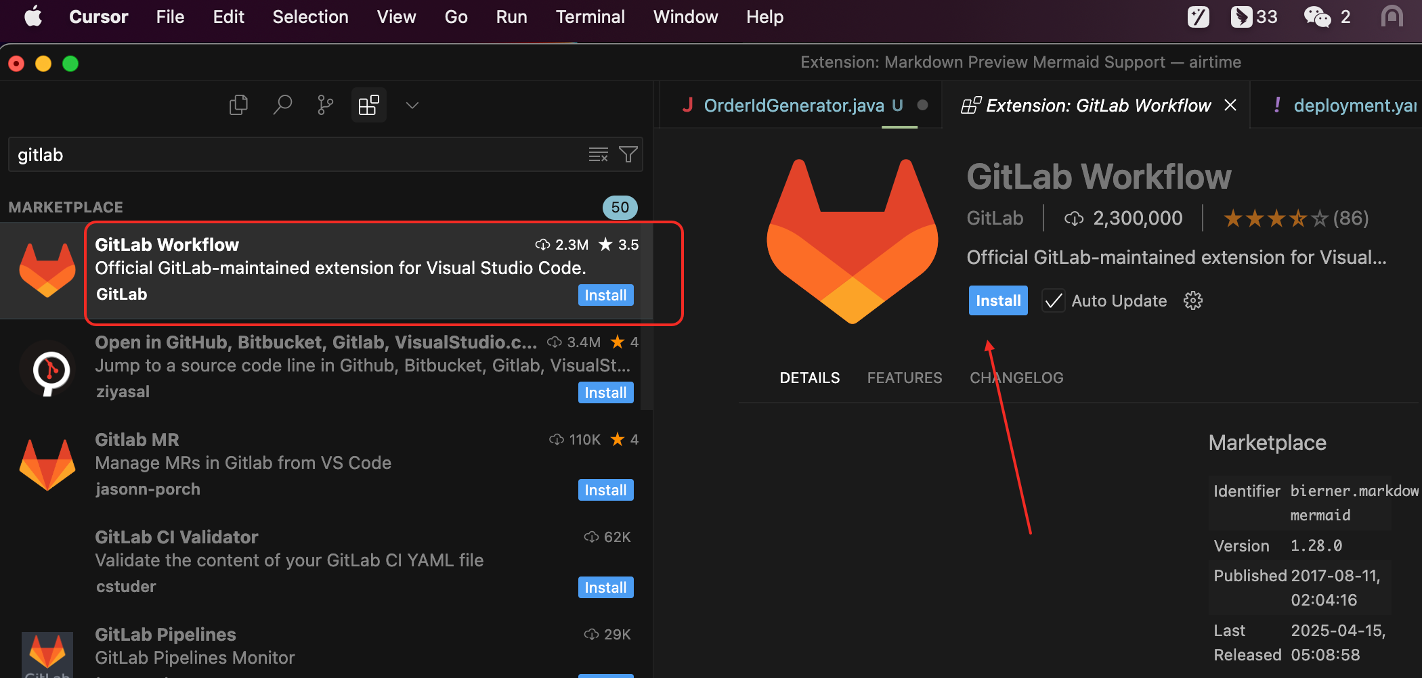The height and width of the screenshot is (678, 1422).
Task: Install the ziyasal extension
Action: coord(605,392)
